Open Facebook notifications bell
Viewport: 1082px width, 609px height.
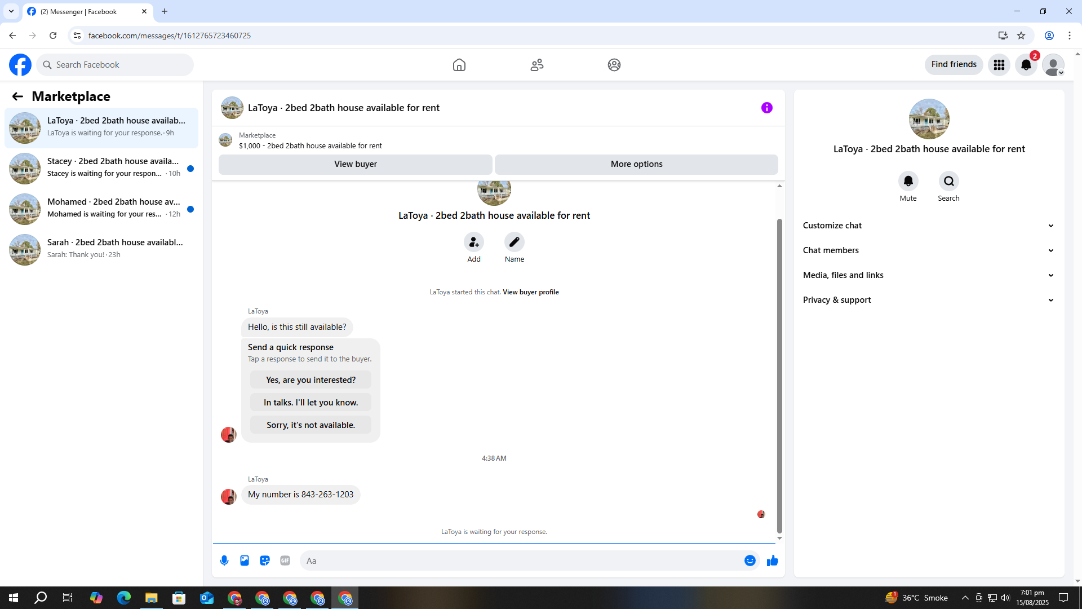click(x=1026, y=65)
